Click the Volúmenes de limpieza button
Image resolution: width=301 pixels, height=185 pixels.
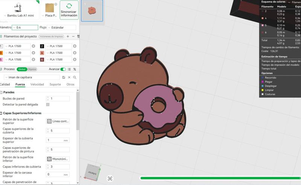[x=51, y=36]
